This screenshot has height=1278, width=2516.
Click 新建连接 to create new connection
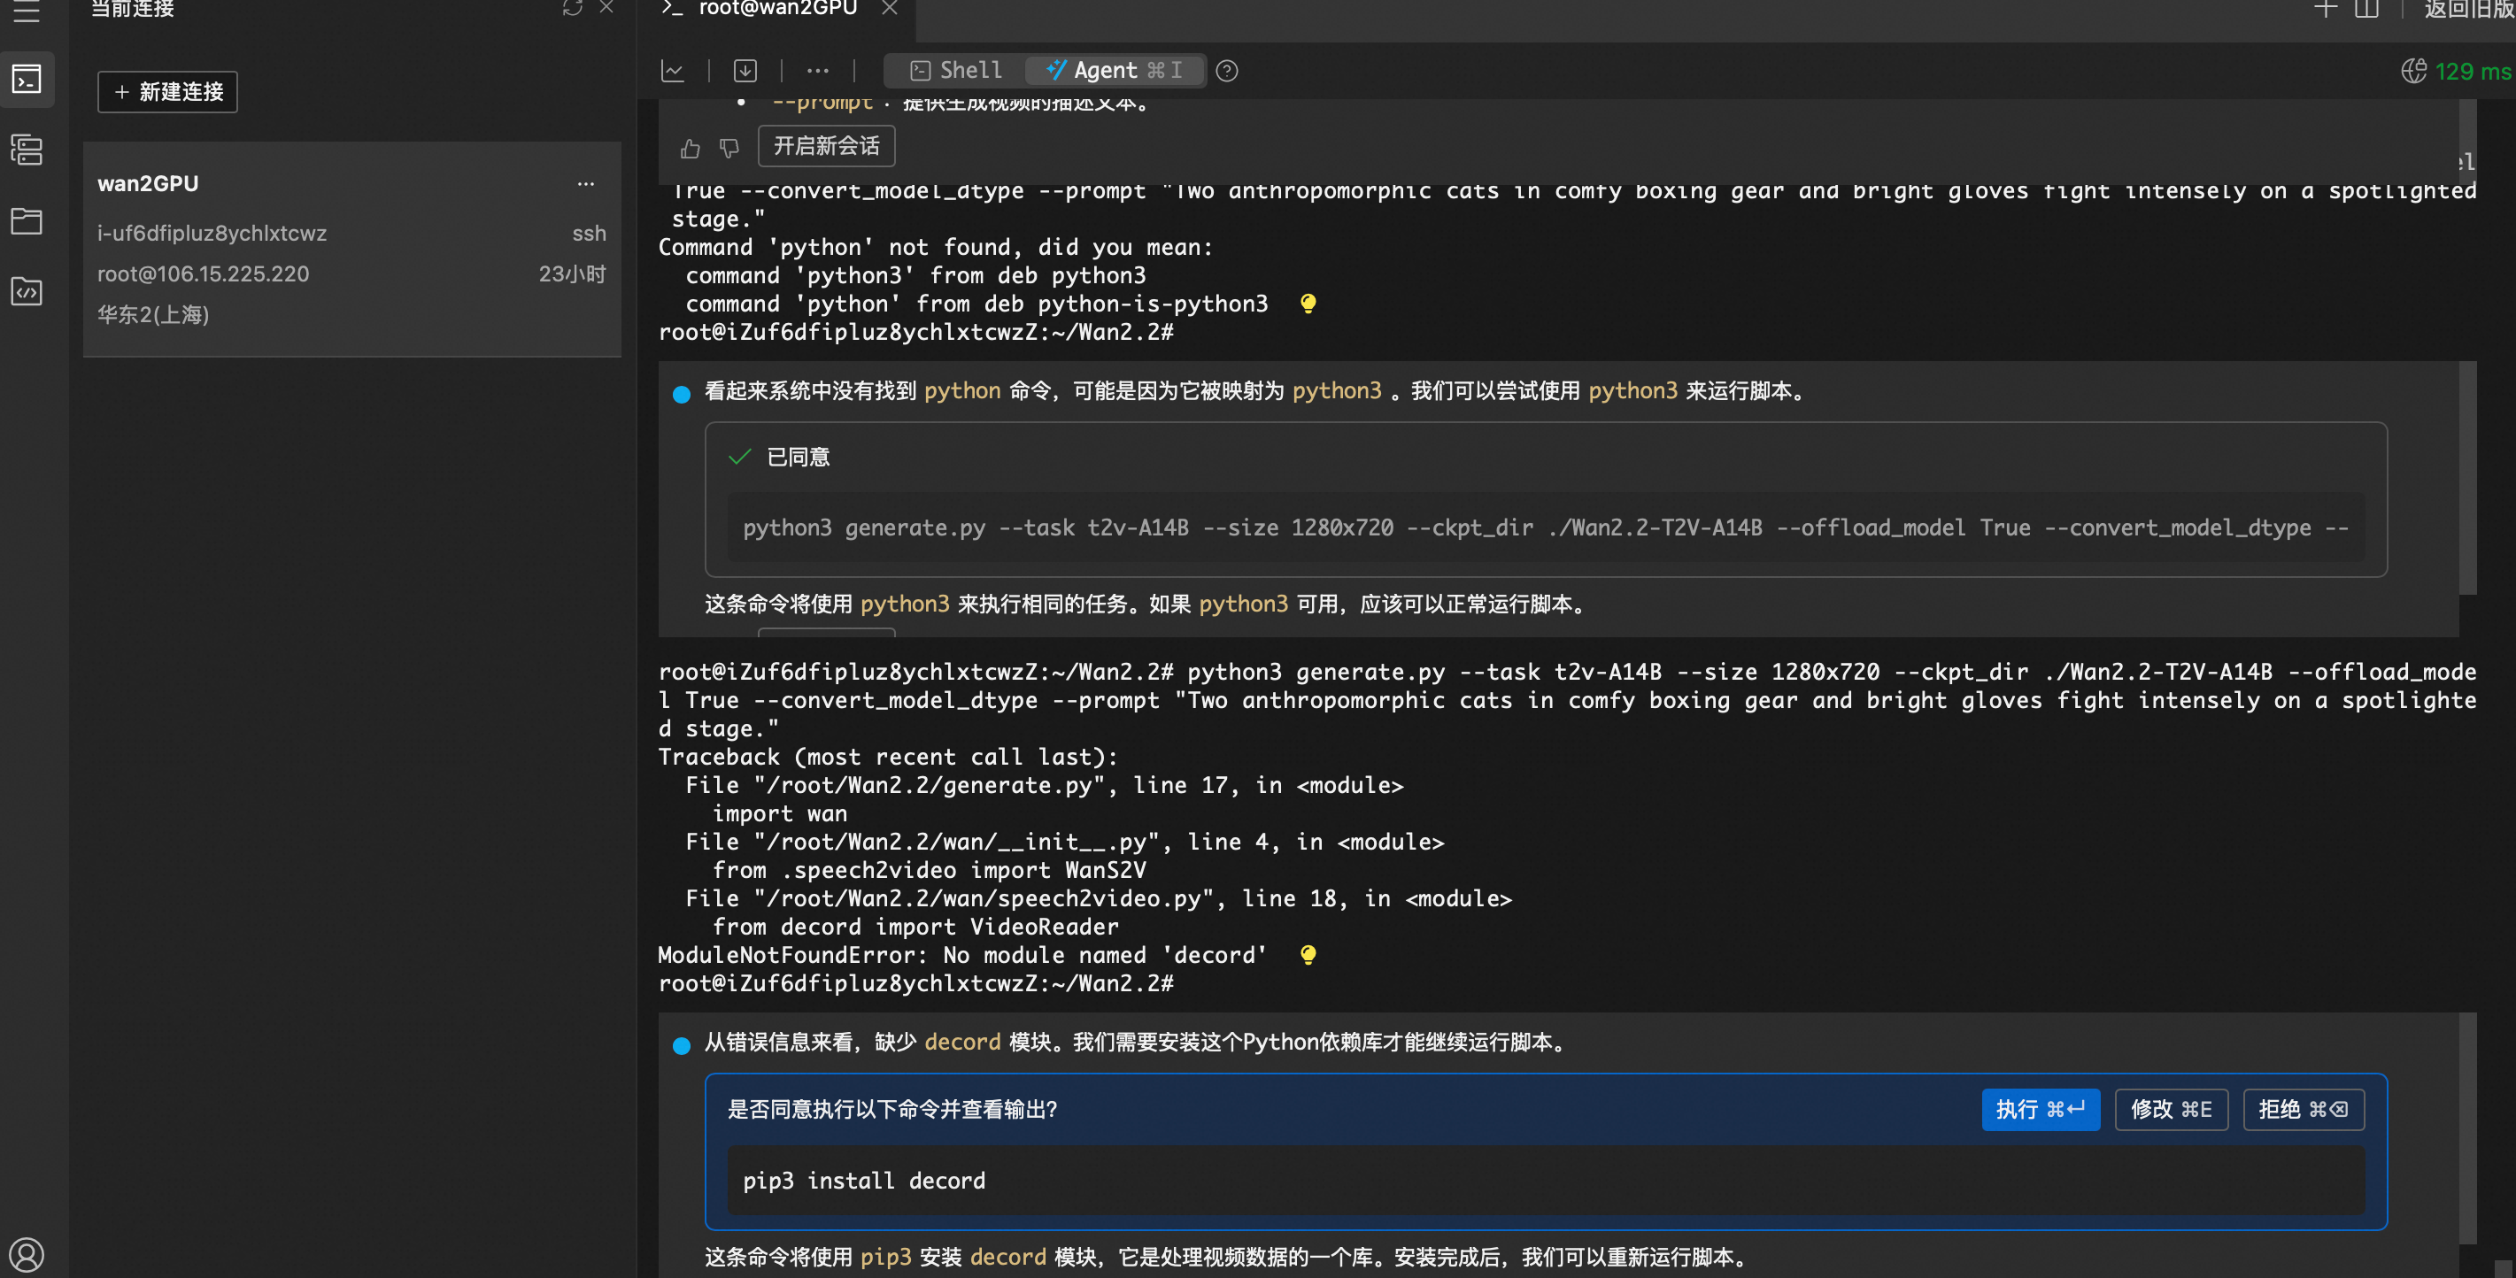coord(168,92)
